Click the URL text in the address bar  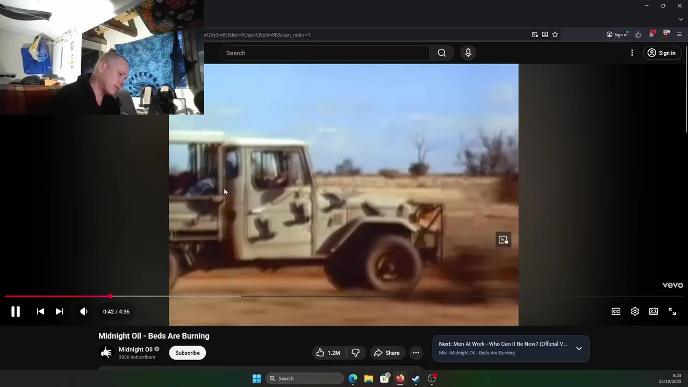pyautogui.click(x=257, y=35)
